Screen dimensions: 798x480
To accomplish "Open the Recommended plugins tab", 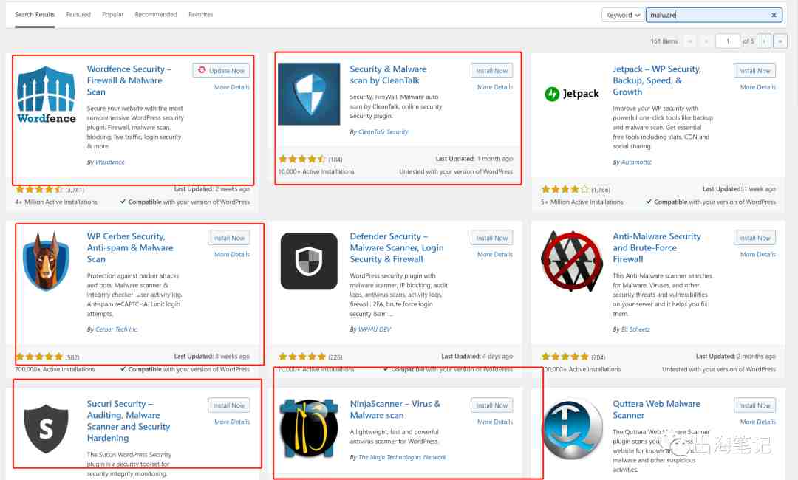I will [x=156, y=14].
